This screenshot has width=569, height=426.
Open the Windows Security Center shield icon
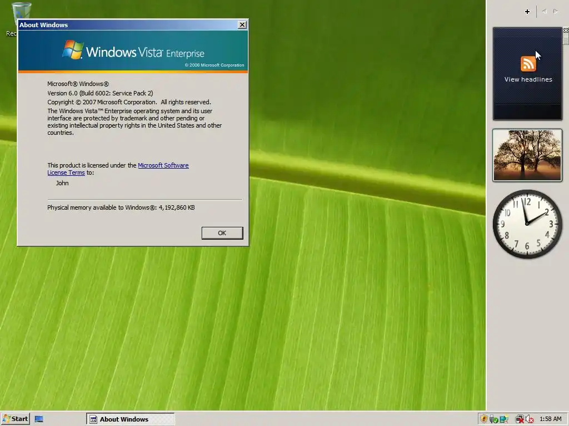coord(483,419)
